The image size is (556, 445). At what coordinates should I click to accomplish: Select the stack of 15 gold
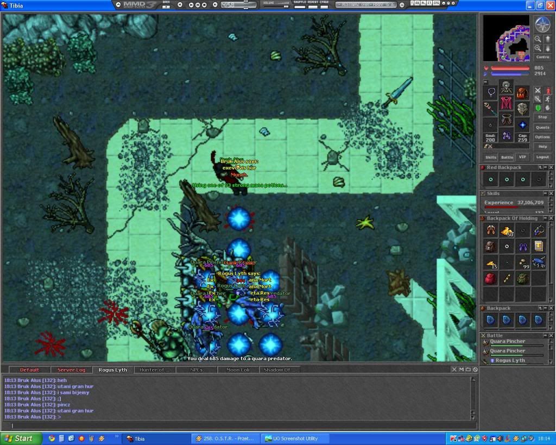point(491,262)
